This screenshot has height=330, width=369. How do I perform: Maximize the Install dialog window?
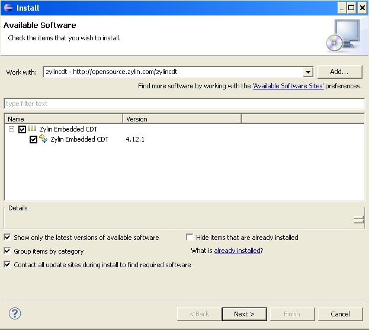[x=351, y=8]
